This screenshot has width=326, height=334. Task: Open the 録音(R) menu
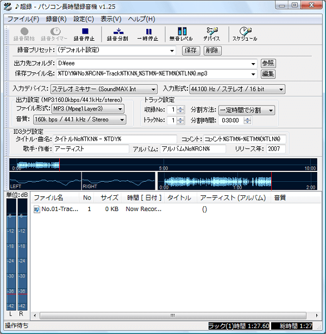coord(56,19)
